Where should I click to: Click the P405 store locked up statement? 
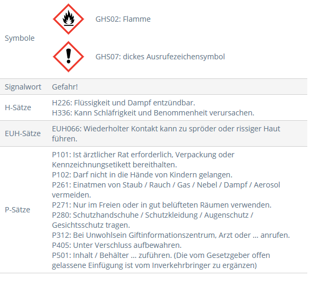[x=117, y=245]
